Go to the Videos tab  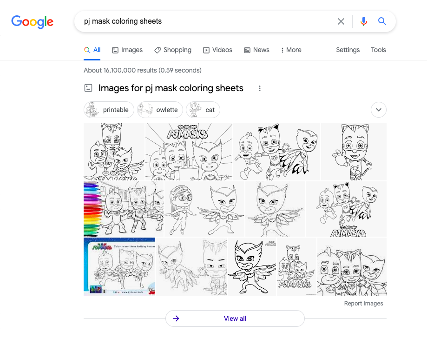[x=217, y=50]
